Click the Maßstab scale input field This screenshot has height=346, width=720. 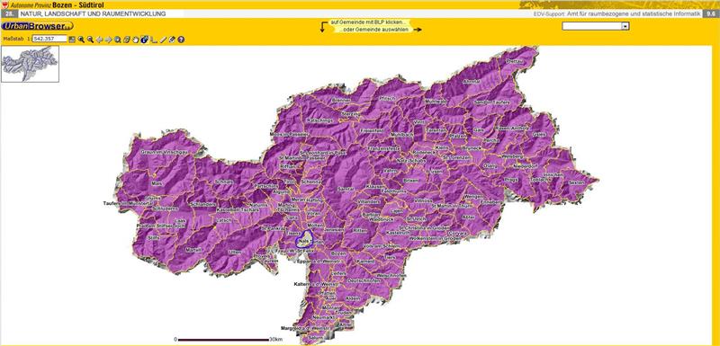[x=49, y=39]
